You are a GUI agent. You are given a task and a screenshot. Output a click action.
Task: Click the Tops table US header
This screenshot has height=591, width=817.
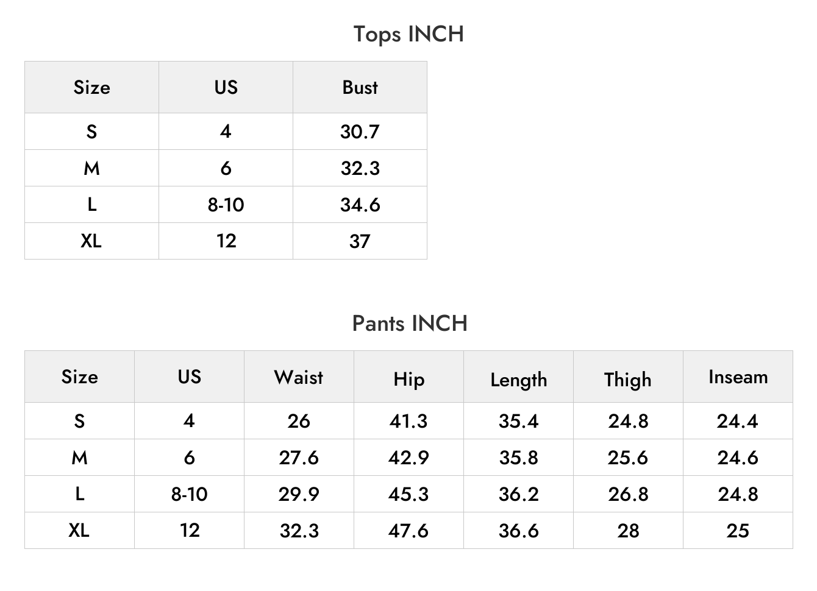tap(226, 87)
